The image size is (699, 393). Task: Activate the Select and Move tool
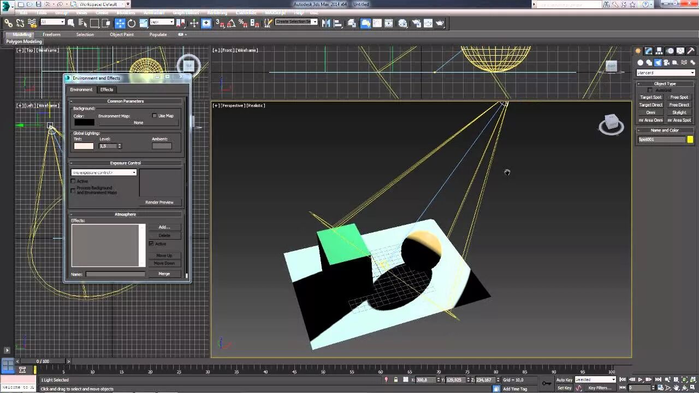click(120, 23)
